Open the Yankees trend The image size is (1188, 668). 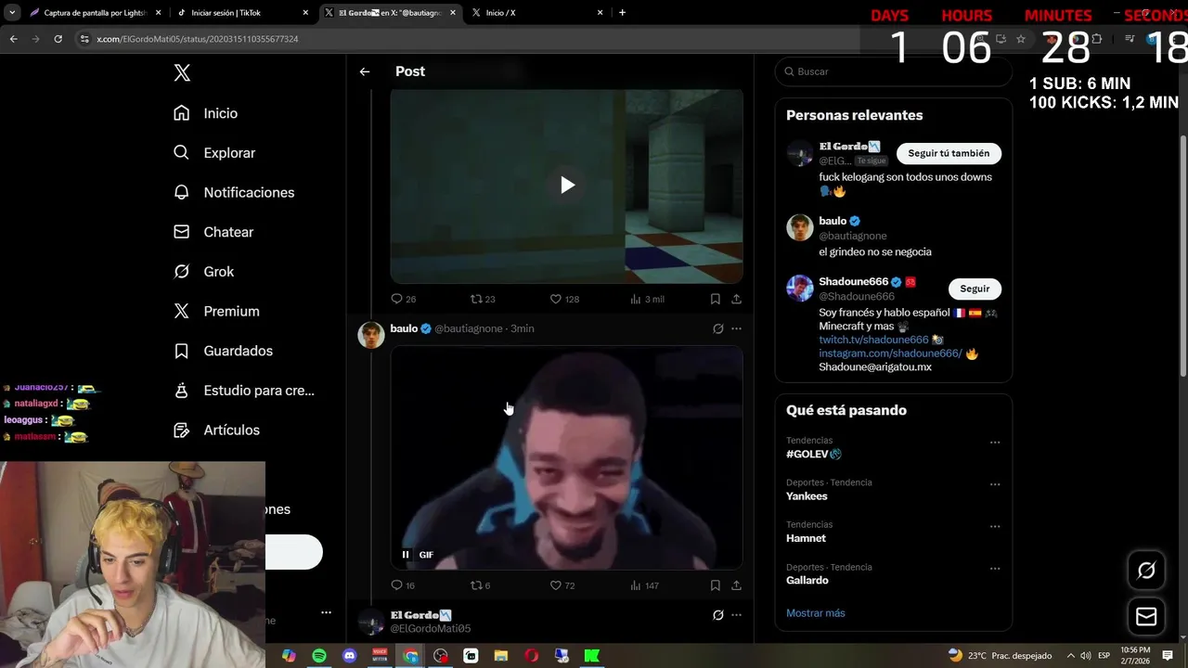pos(807,496)
